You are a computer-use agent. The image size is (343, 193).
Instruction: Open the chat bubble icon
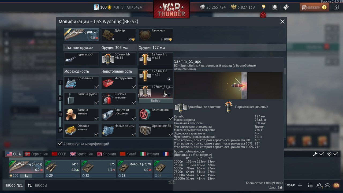327,185
